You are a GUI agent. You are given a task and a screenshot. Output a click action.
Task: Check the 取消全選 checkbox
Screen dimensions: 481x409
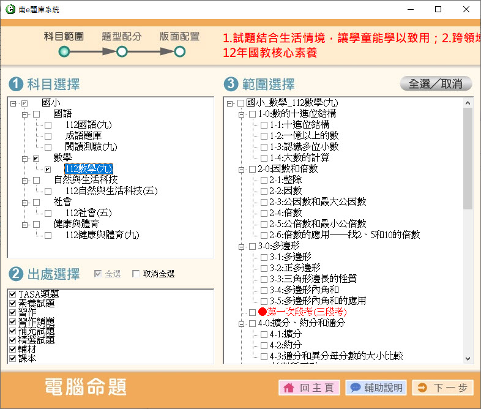[136, 274]
